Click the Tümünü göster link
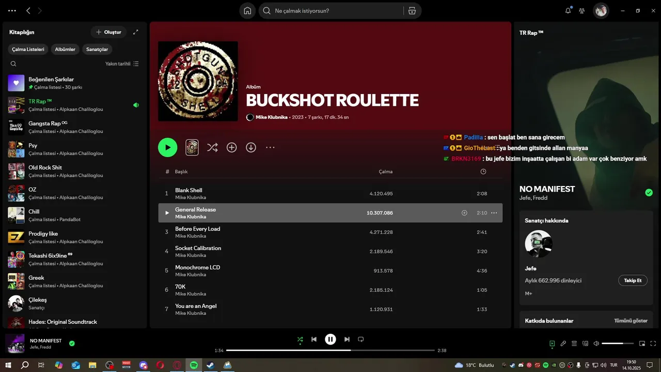Screen dimensions: 661x372 [631, 321]
